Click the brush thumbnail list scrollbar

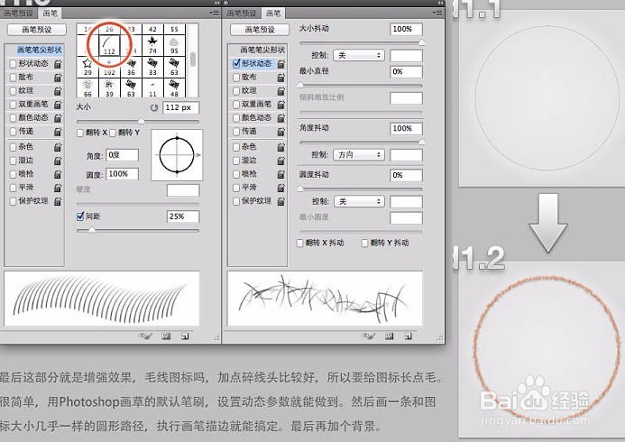coord(193,60)
